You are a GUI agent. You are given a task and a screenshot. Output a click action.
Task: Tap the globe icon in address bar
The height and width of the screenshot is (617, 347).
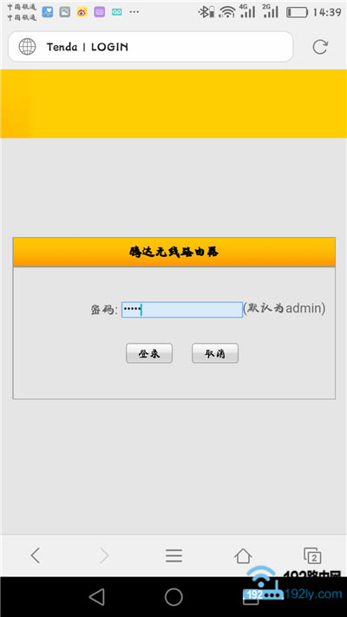click(27, 47)
